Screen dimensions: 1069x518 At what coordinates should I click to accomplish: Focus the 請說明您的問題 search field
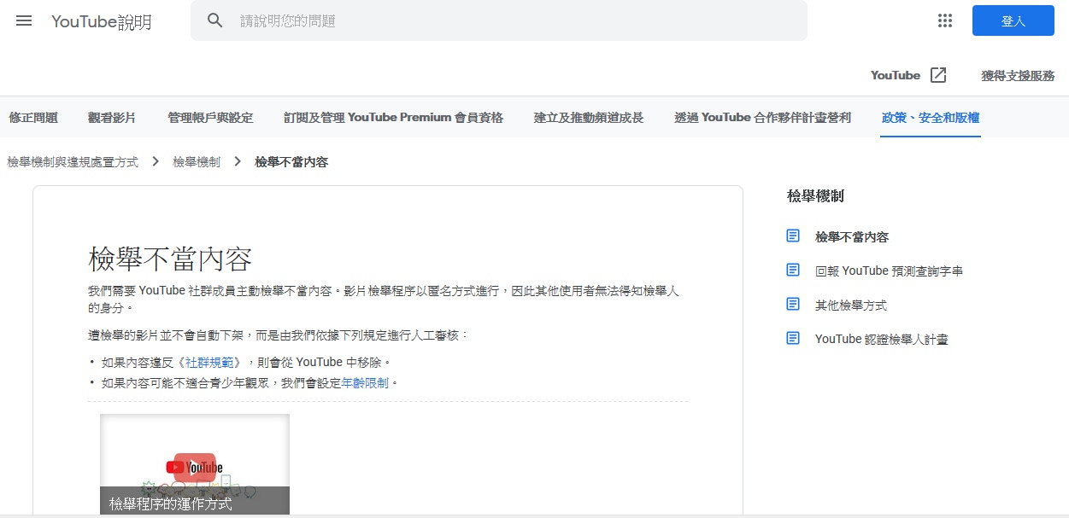499,20
